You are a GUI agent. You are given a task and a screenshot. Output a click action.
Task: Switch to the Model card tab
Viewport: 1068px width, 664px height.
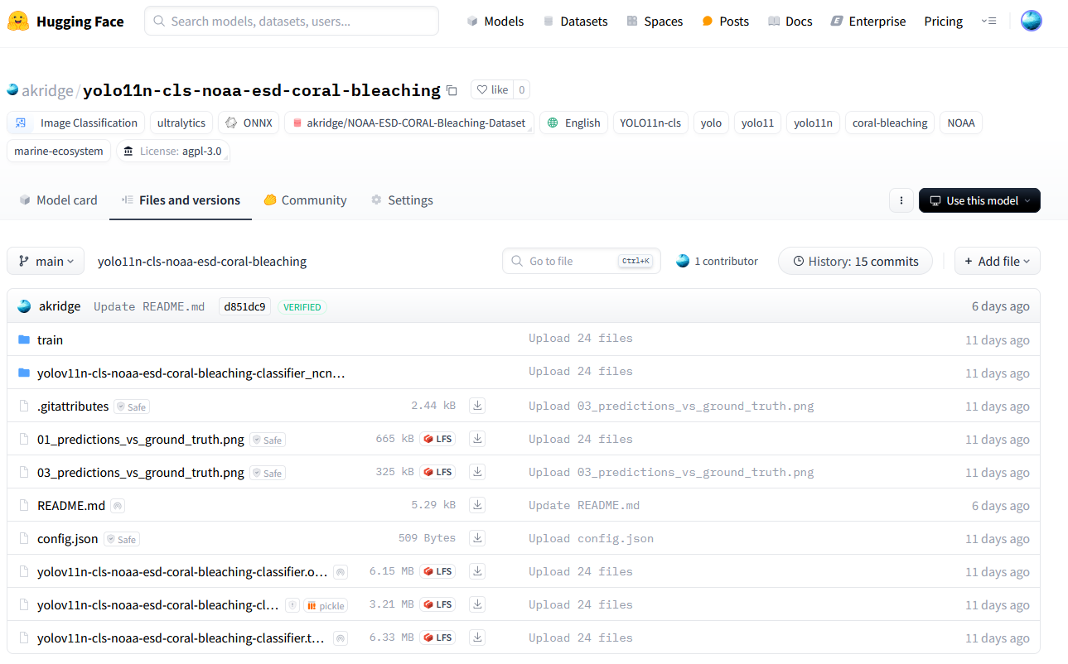coord(58,200)
